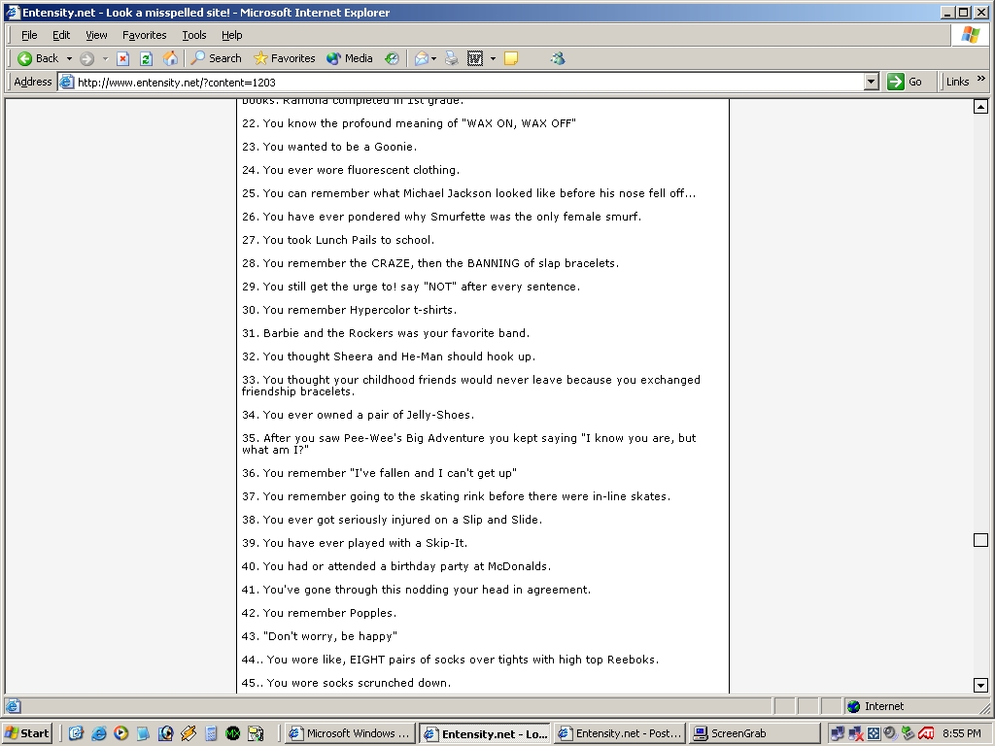Open the Address bar URL dropdown

(872, 82)
